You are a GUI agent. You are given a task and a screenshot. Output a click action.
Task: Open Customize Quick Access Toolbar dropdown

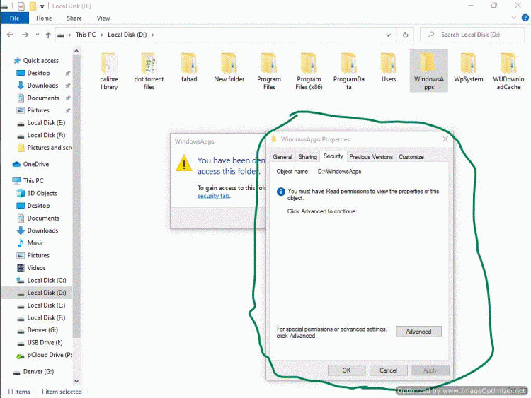point(42,6)
